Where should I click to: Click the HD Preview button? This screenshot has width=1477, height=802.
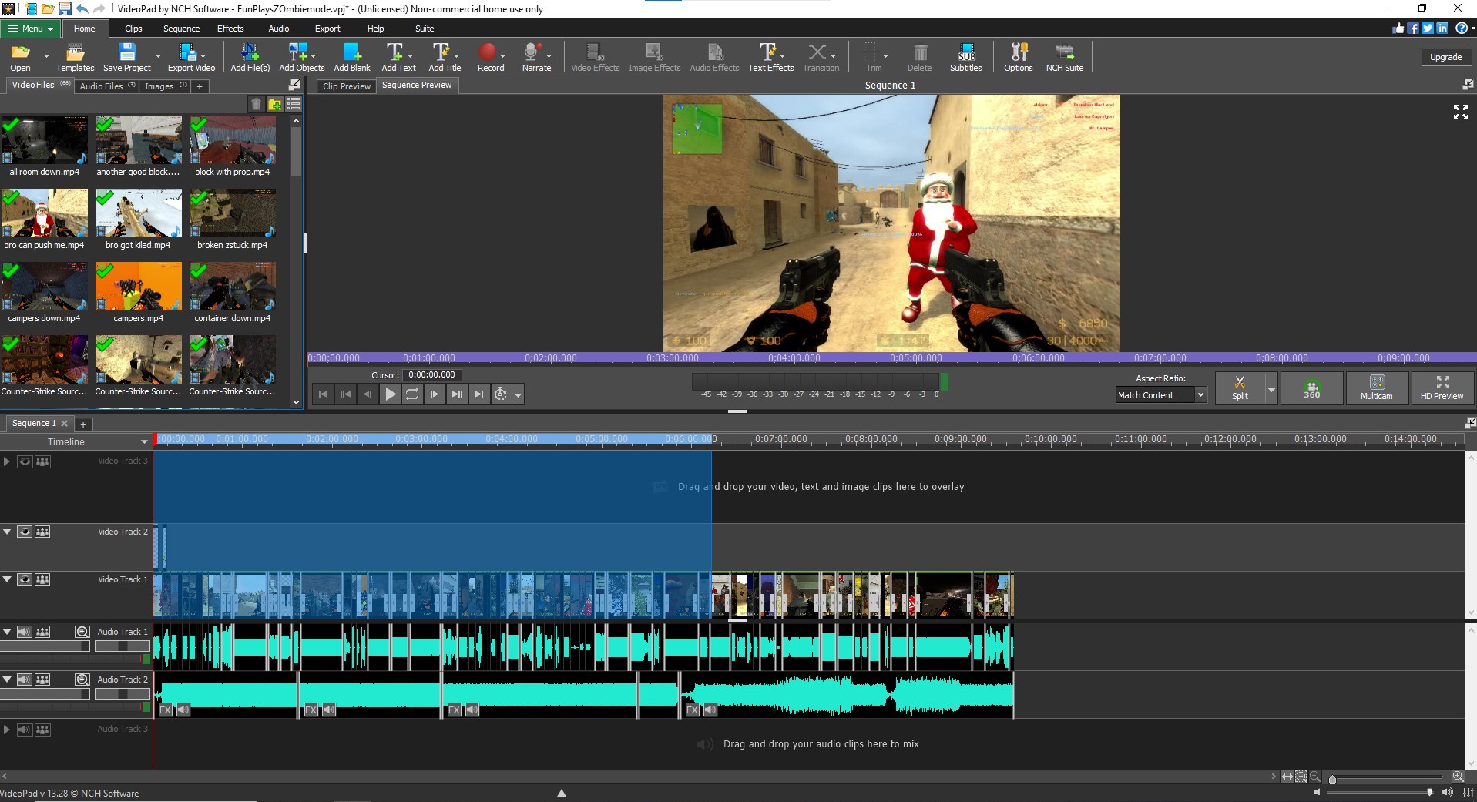pyautogui.click(x=1442, y=388)
